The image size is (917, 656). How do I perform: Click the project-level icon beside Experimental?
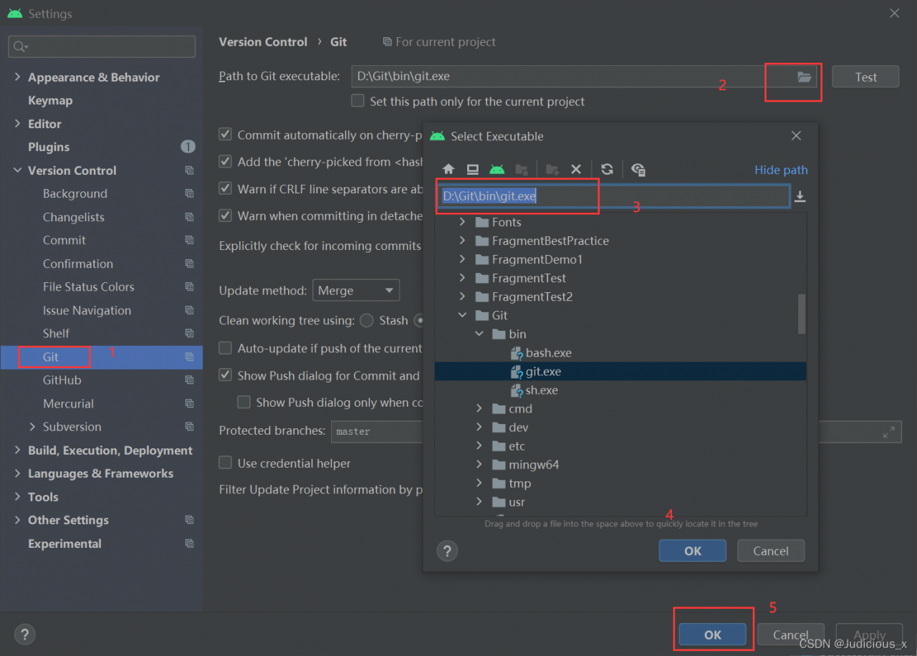click(x=189, y=544)
